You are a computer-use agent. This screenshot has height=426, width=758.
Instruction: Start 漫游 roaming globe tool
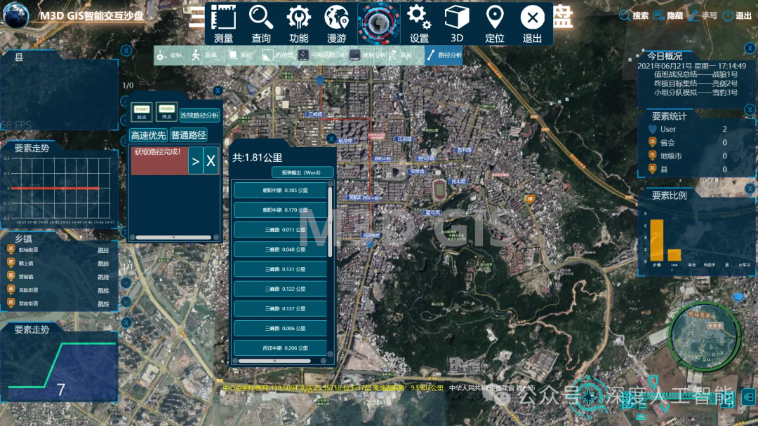pyautogui.click(x=336, y=24)
